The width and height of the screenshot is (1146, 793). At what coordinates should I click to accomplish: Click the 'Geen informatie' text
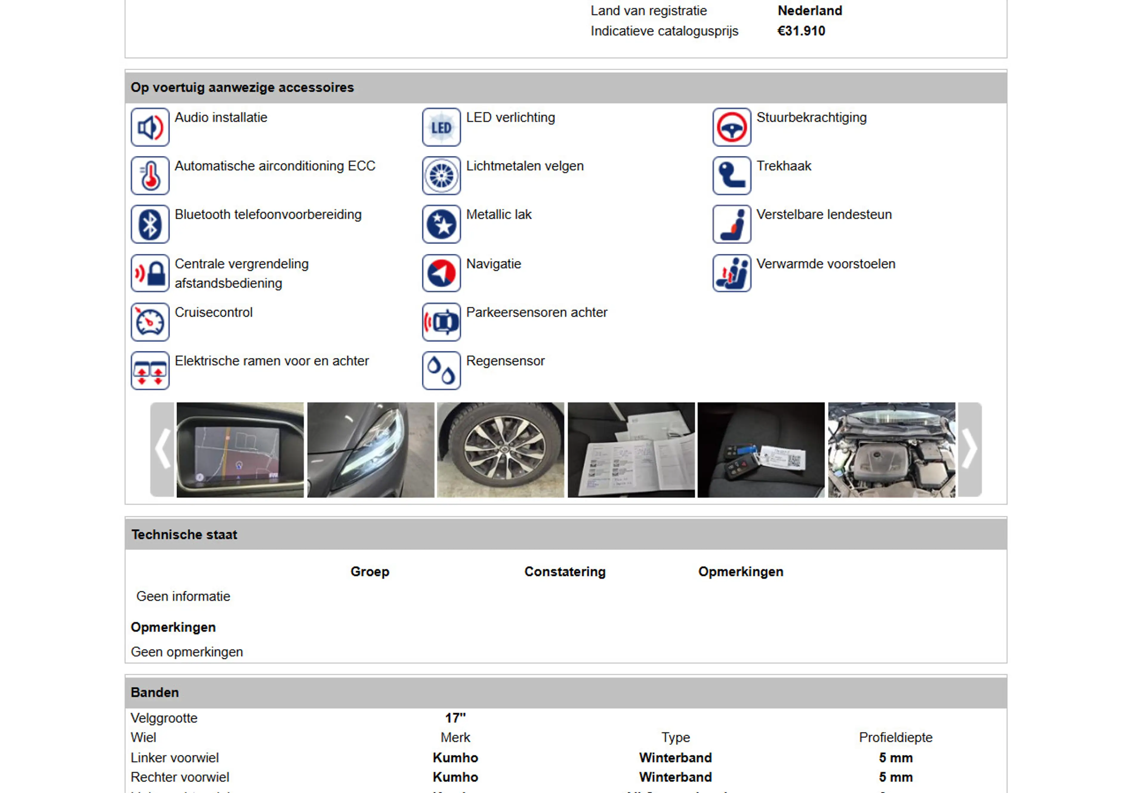[183, 596]
